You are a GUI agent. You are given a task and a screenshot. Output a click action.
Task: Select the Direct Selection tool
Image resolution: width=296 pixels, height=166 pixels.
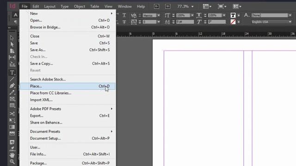(x=12, y=44)
